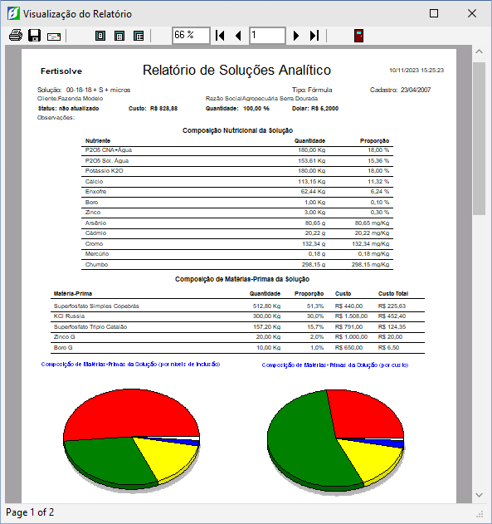Click the 66 % zoom field
Viewport: 492px width, 524px height.
pyautogui.click(x=191, y=35)
